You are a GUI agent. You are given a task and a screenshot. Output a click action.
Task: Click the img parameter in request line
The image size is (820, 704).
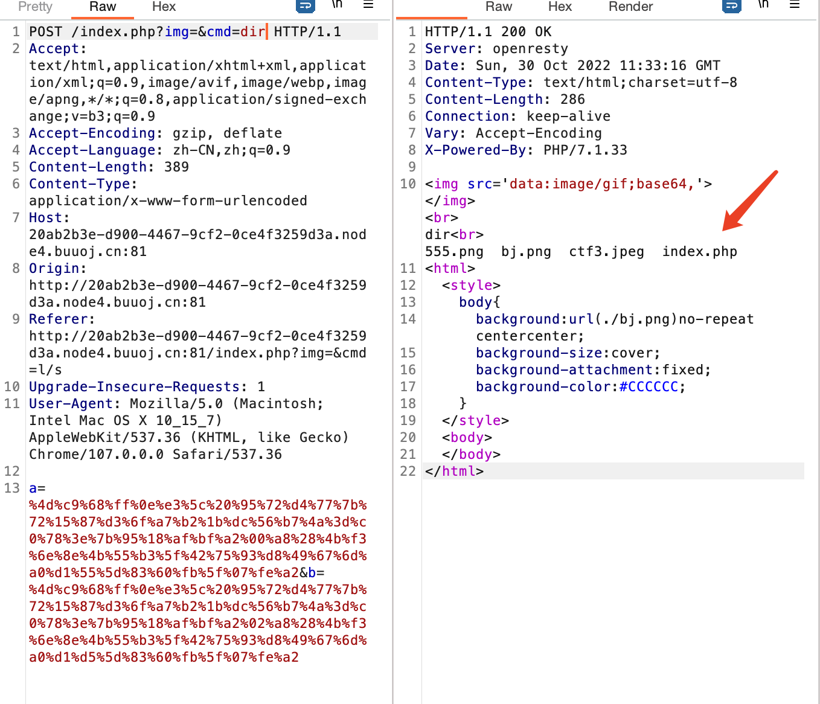coord(177,31)
